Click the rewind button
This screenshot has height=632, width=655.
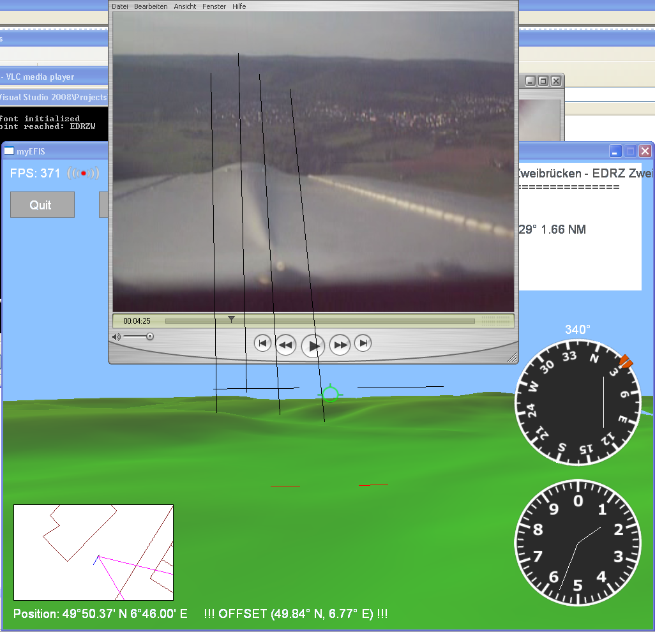(x=285, y=345)
